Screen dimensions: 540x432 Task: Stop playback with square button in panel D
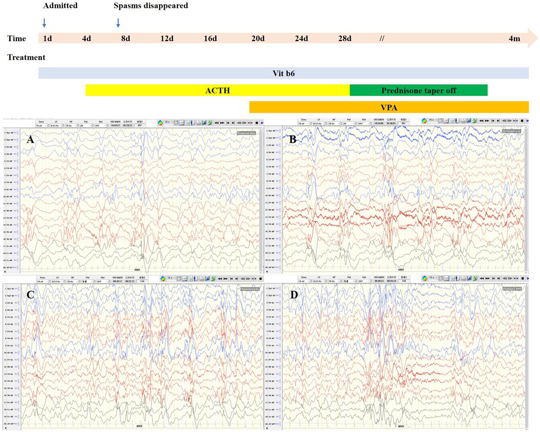click(x=522, y=279)
